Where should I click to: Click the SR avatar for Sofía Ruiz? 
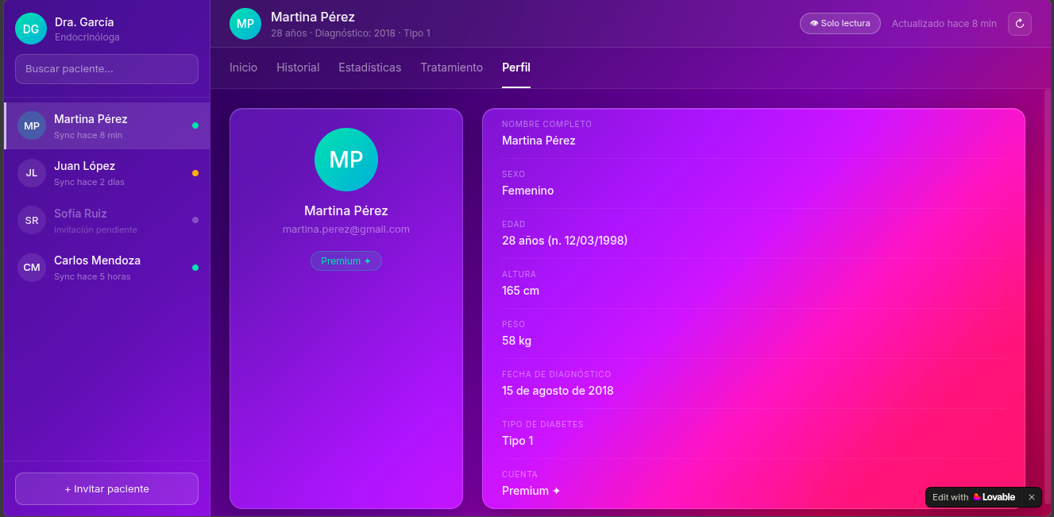pos(32,220)
